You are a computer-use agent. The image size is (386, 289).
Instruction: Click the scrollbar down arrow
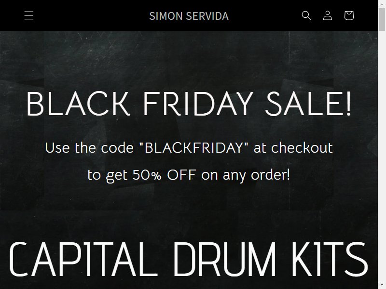[x=382, y=286]
